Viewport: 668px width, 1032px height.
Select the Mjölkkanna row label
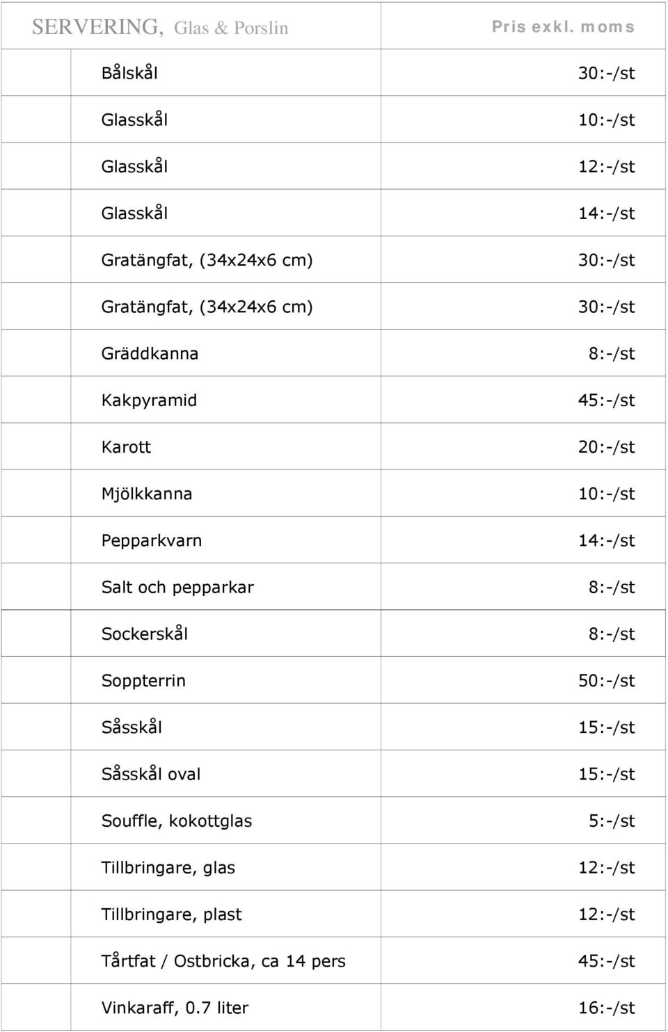pyautogui.click(x=147, y=493)
